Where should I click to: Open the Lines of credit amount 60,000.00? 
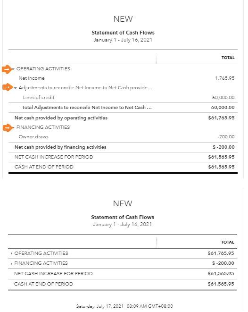(223, 98)
